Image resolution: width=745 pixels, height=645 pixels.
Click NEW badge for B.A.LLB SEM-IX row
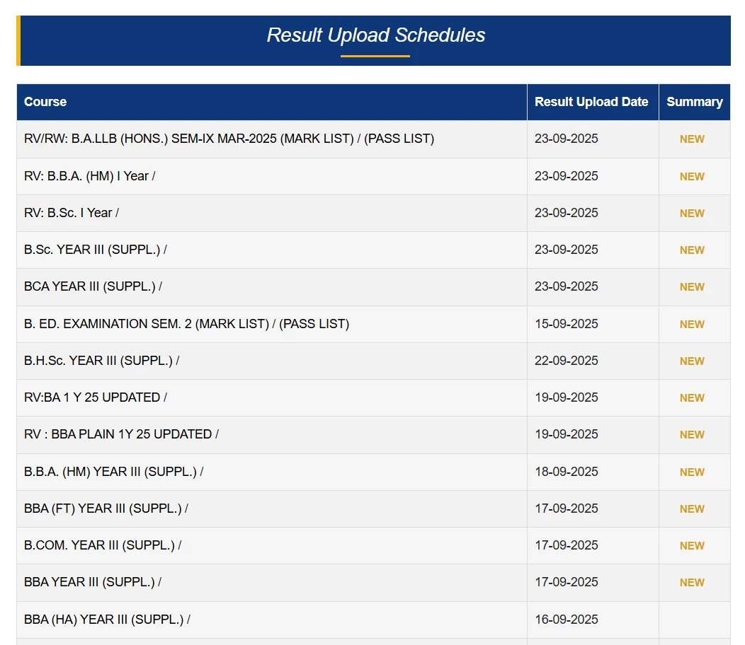(x=692, y=139)
